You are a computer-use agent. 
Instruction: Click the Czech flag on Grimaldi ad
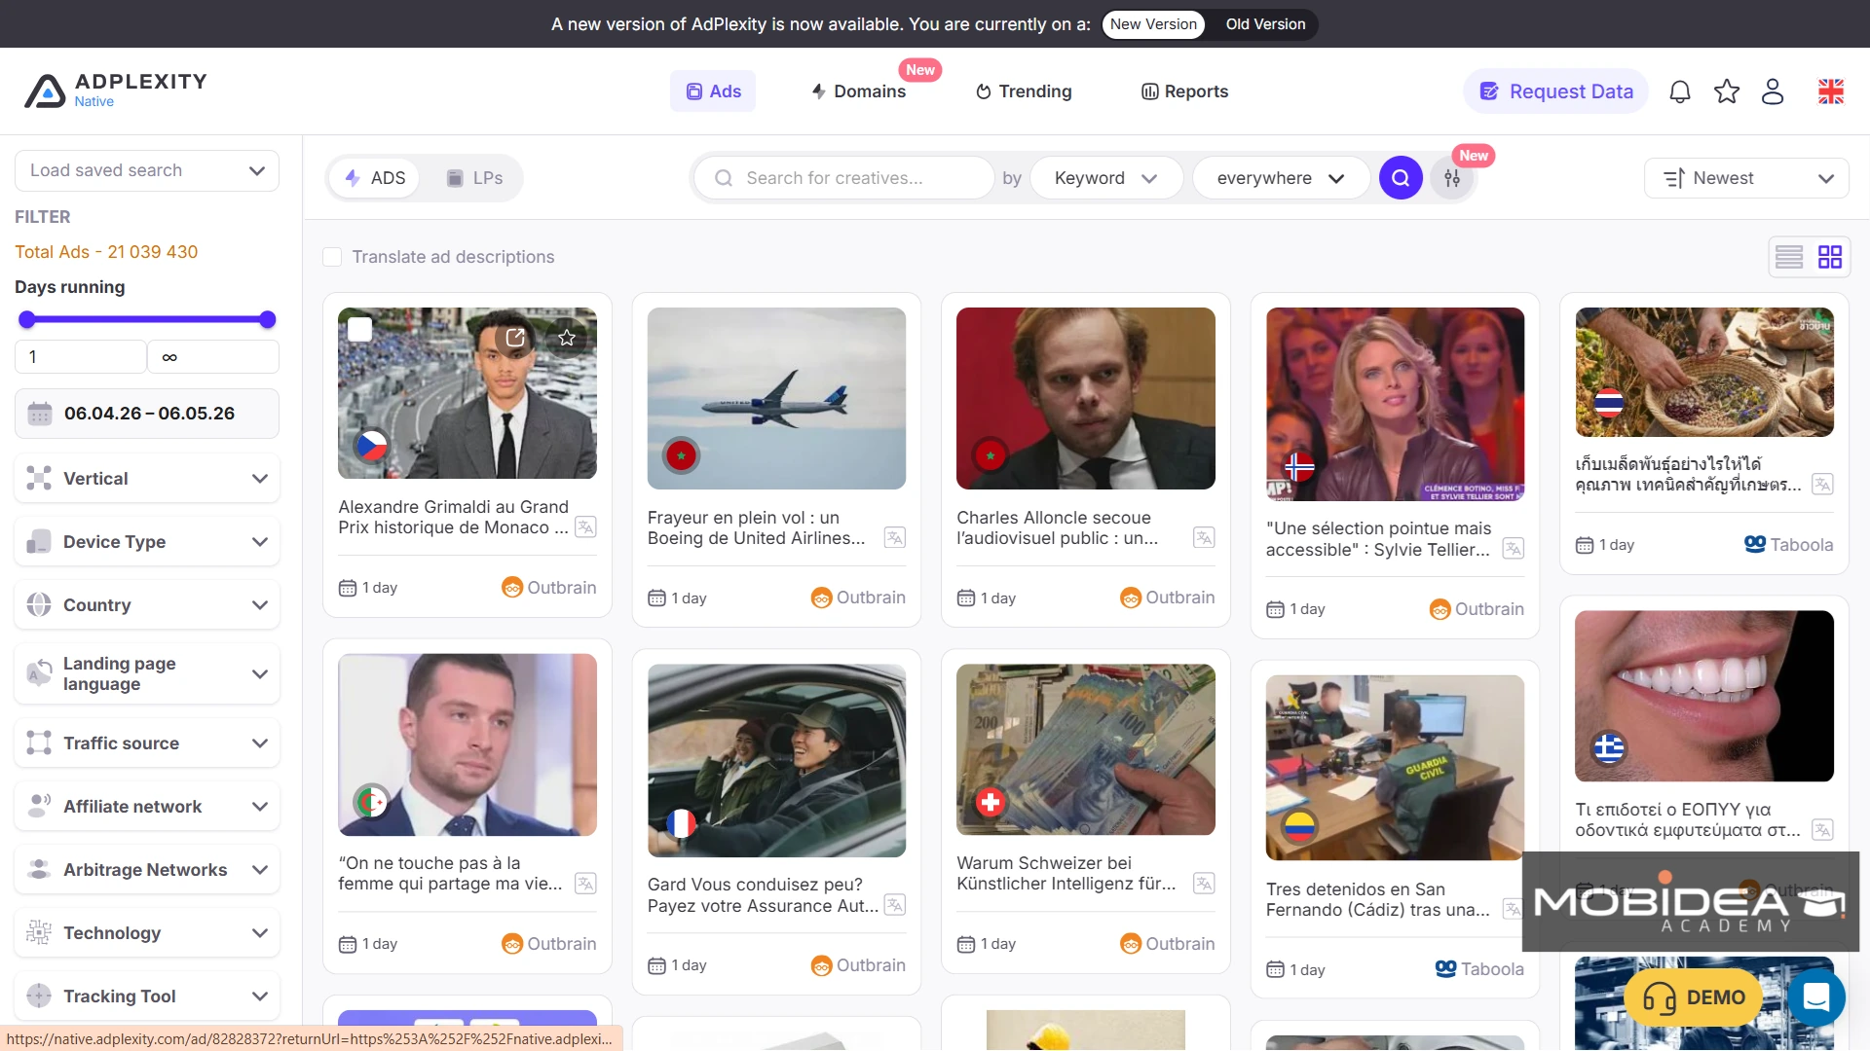click(372, 446)
